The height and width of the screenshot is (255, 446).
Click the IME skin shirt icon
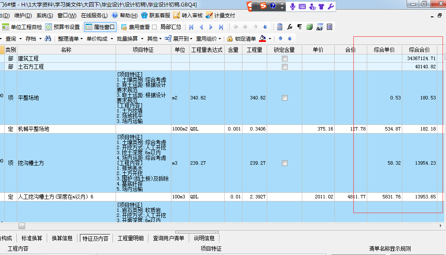point(321,6)
